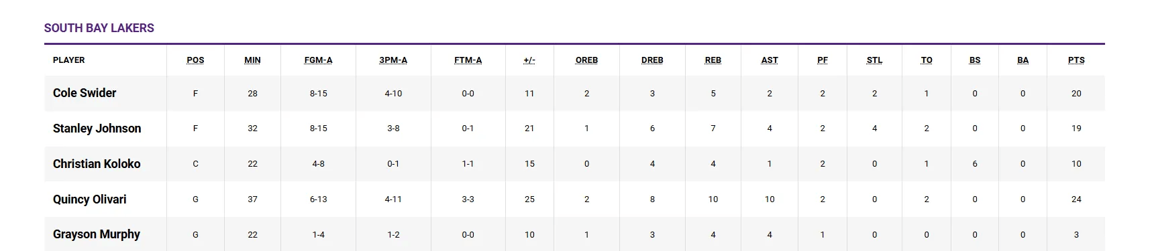
Task: Open Quincy Olivari's player link
Action: point(89,199)
